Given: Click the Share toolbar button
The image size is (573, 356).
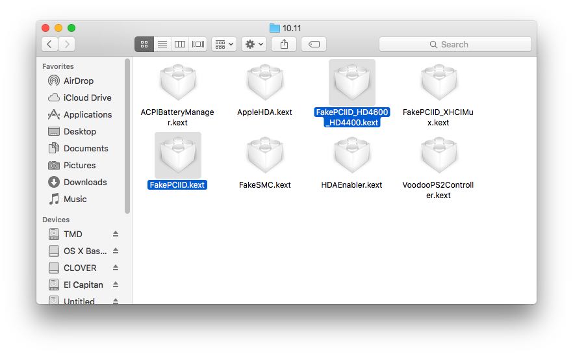Looking at the screenshot, I should 284,44.
